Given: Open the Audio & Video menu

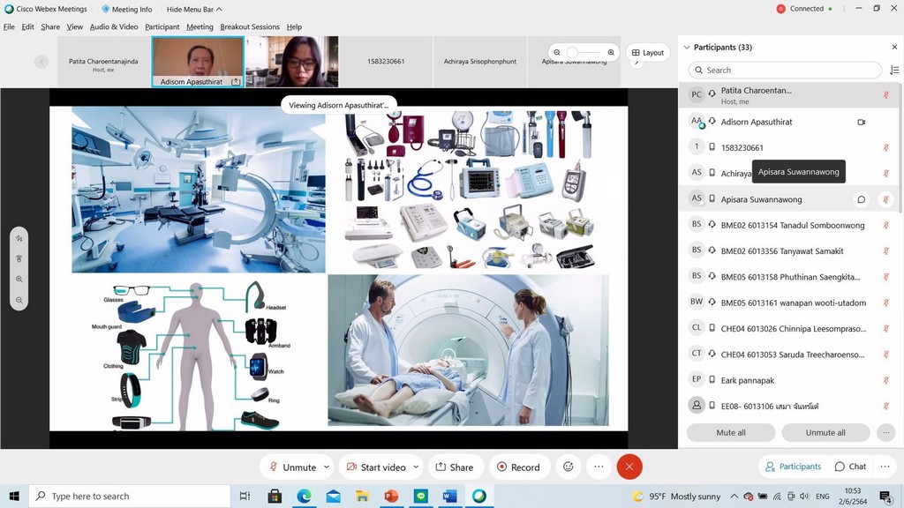Looking at the screenshot, I should click(114, 27).
